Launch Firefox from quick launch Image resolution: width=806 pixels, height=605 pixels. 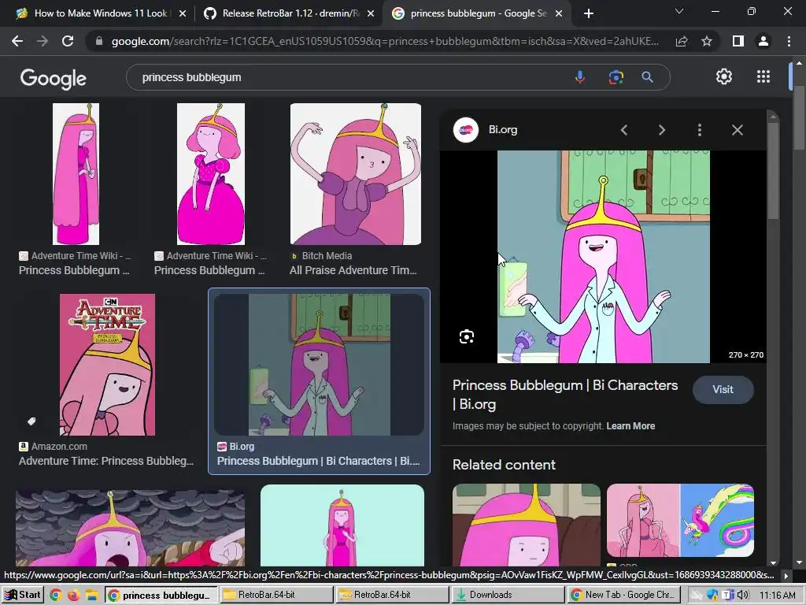pyautogui.click(x=73, y=596)
